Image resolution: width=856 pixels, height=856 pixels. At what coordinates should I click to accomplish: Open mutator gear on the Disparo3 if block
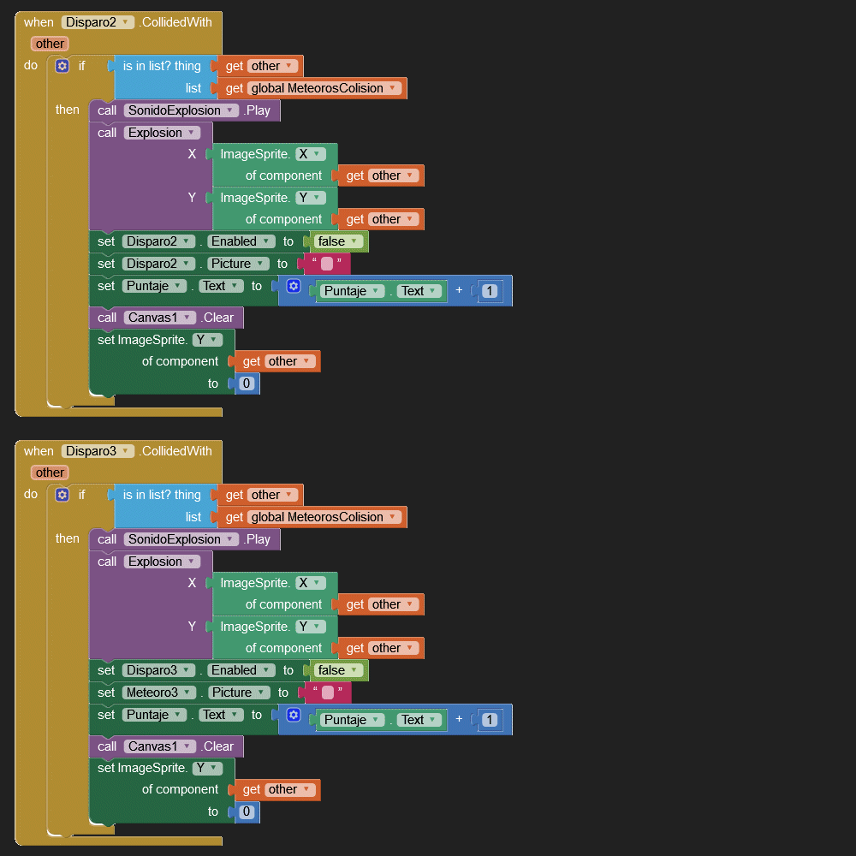[62, 495]
